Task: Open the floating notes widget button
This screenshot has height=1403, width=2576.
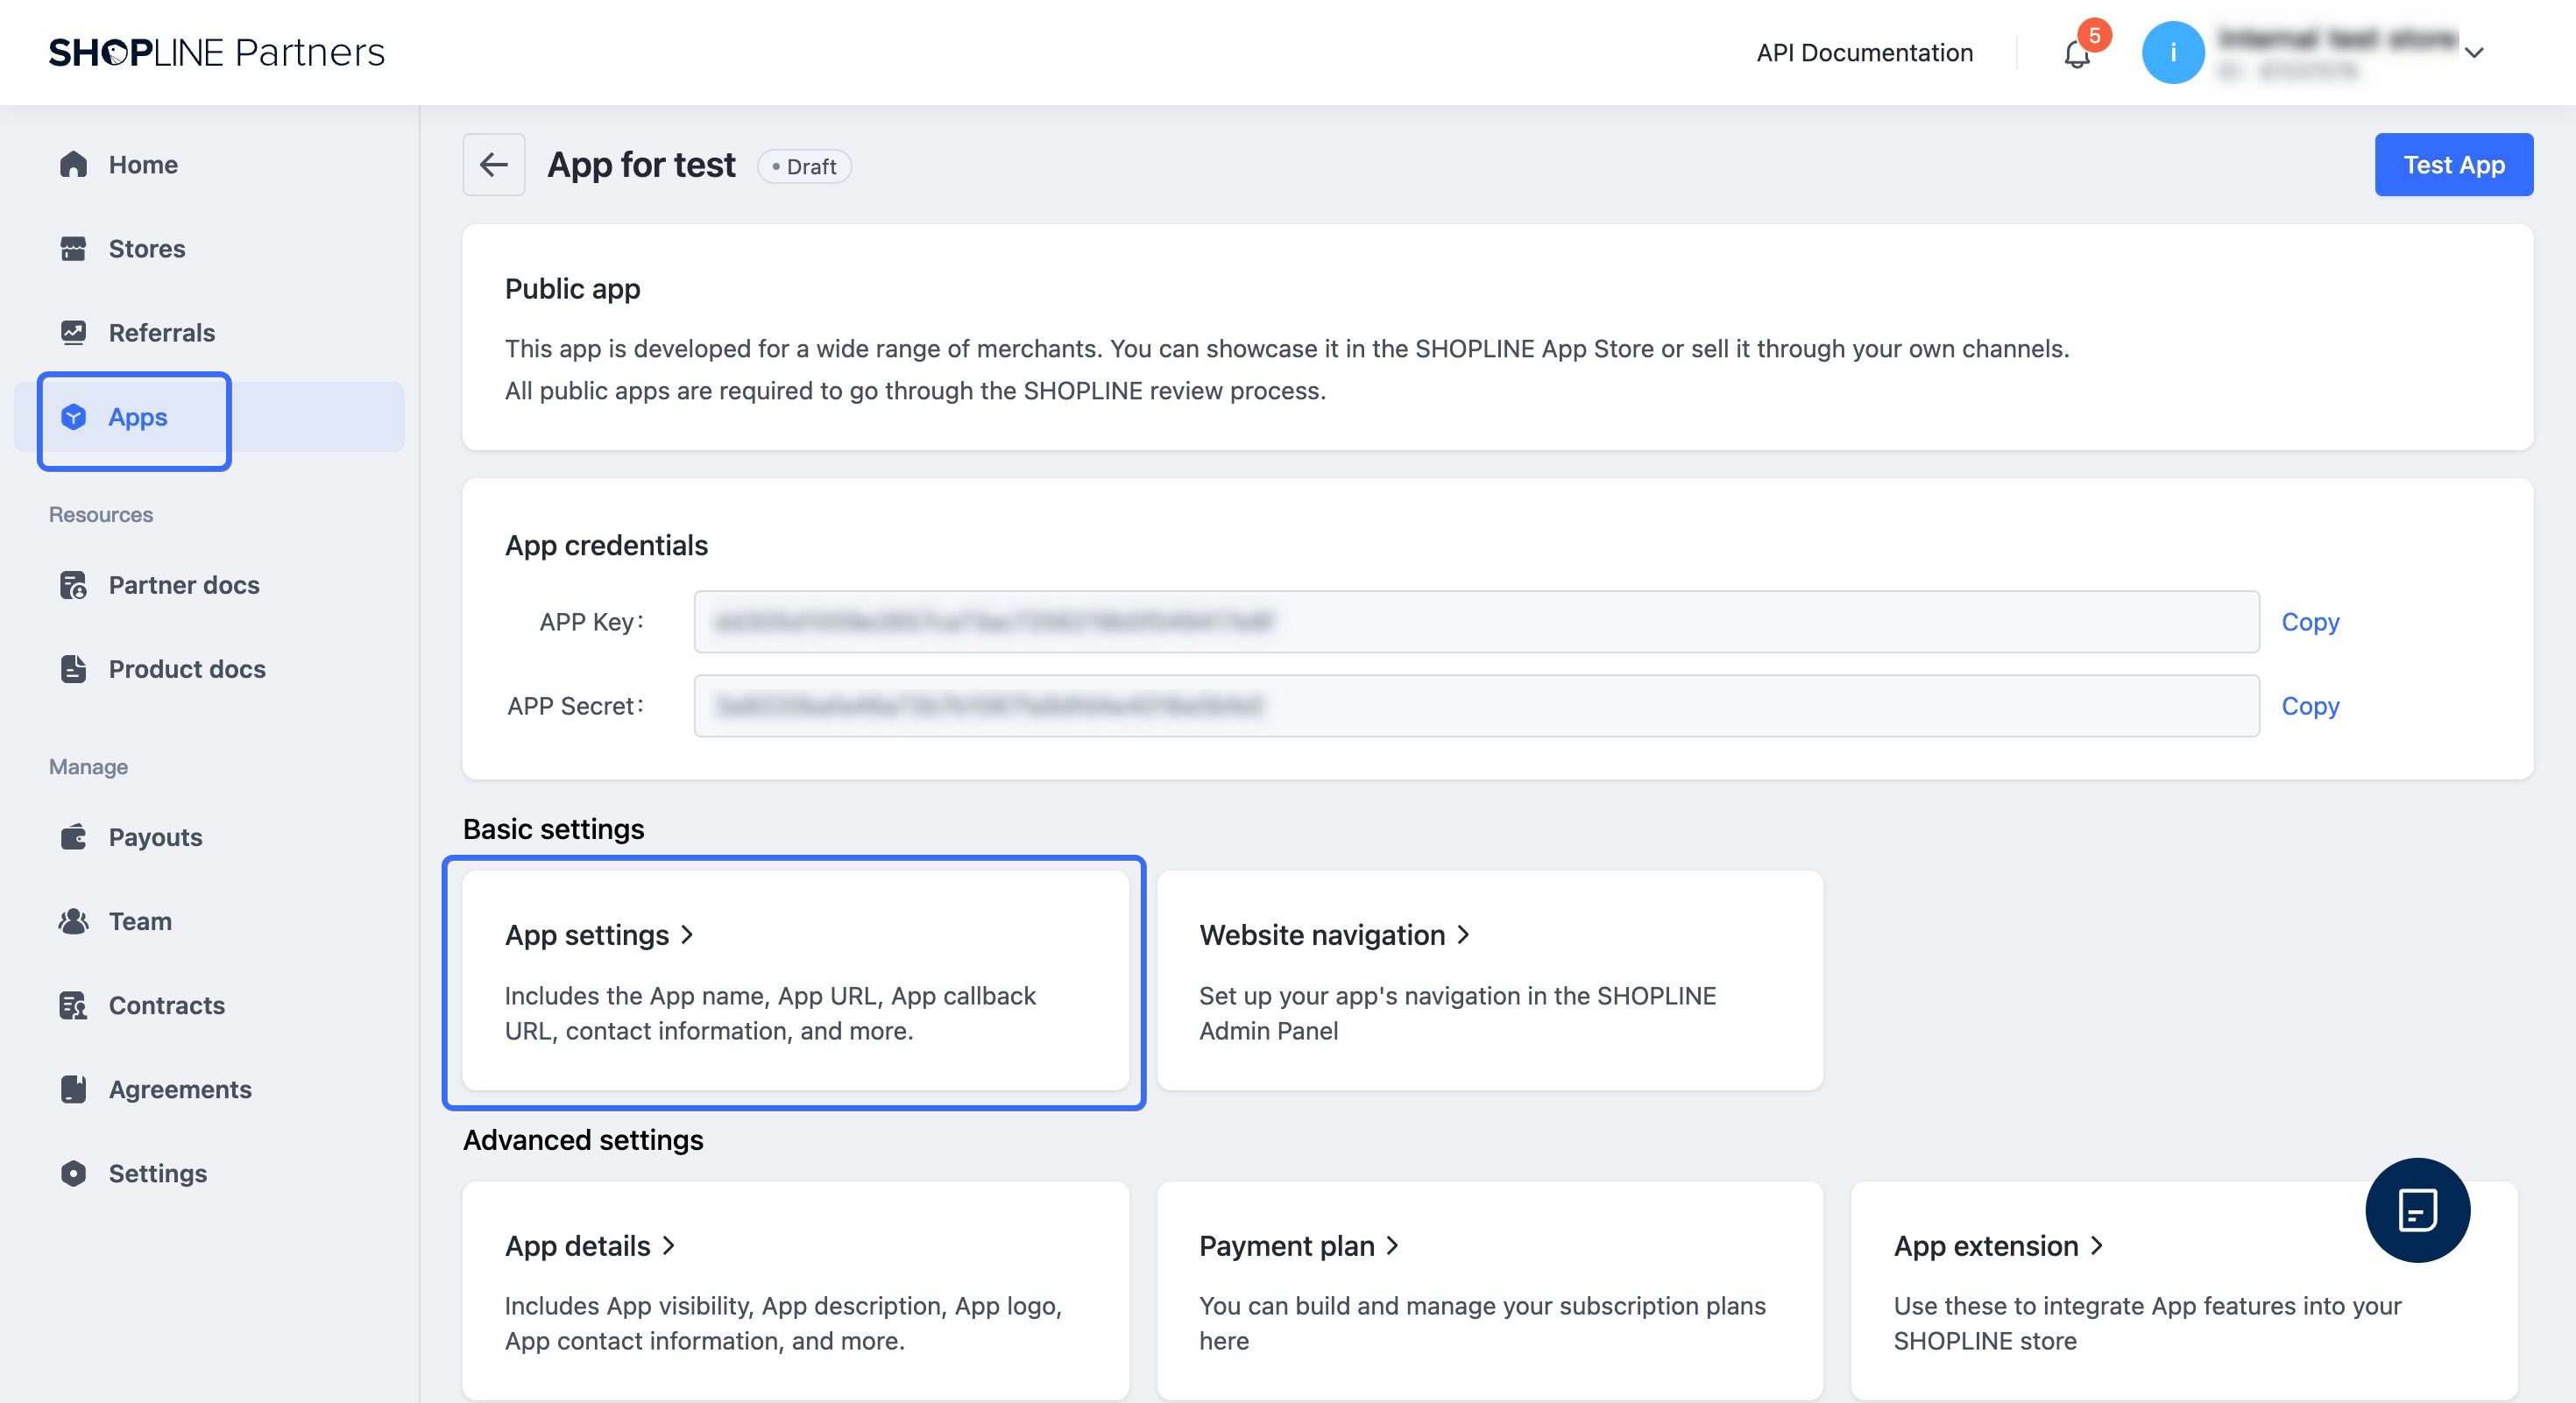Action: (x=2417, y=1210)
